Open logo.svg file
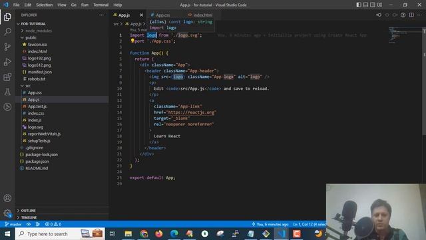 (62, 127)
